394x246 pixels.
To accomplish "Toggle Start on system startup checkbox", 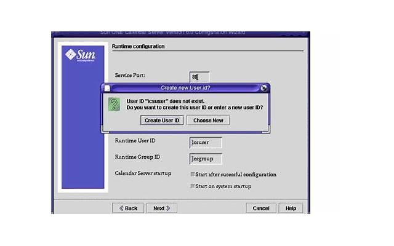I will click(193, 186).
